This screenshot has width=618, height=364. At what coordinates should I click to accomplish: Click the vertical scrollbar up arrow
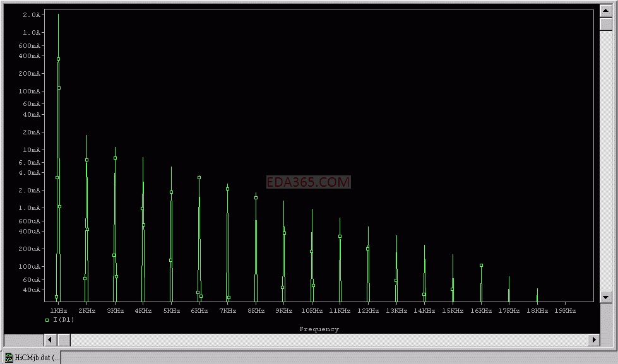pyautogui.click(x=606, y=11)
